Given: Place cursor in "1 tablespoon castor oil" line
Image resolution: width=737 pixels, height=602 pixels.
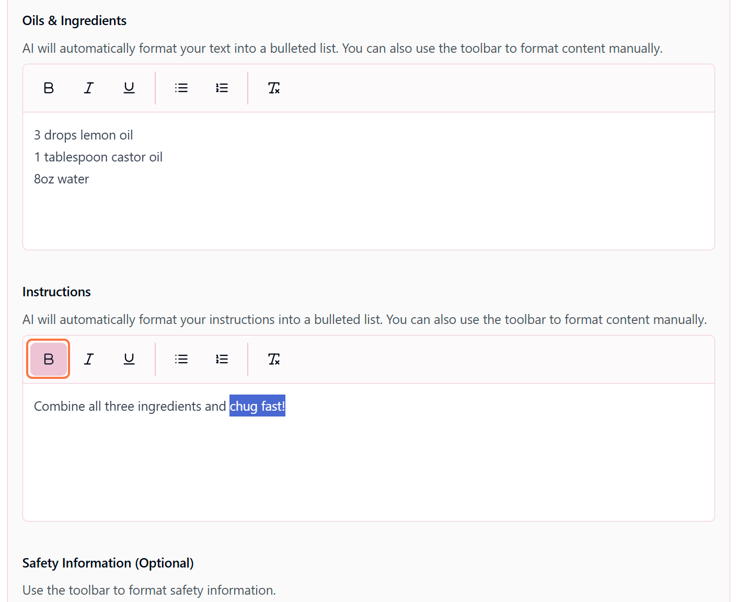Looking at the screenshot, I should 98,157.
